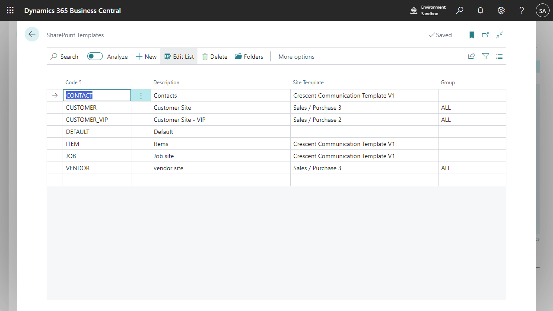Select the CUSTOMER code cell
This screenshot has height=311, width=553.
pos(97,108)
